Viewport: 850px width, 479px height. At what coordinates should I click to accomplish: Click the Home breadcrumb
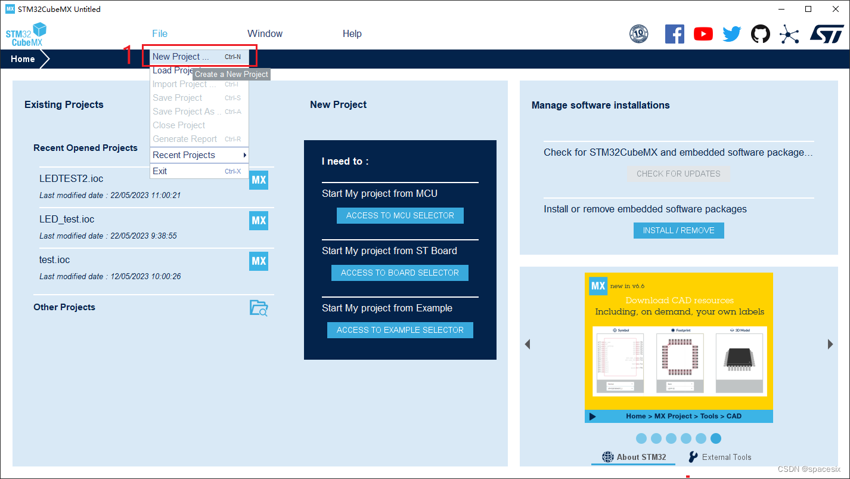(23, 59)
